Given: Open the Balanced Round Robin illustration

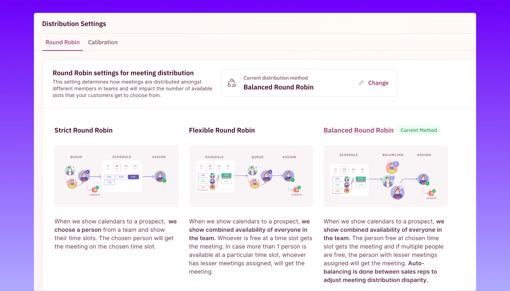Looking at the screenshot, I should coord(386,176).
